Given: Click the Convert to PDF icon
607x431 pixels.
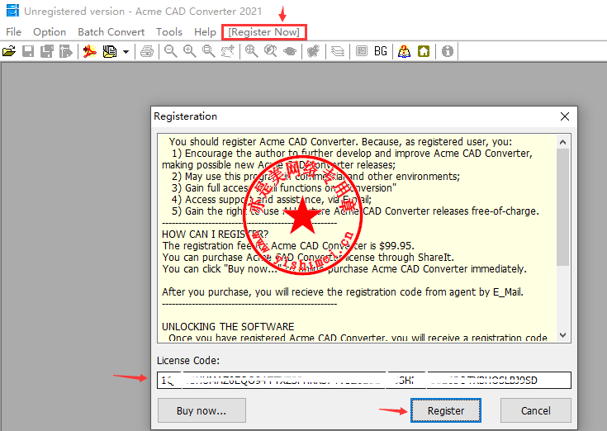Looking at the screenshot, I should (90, 51).
